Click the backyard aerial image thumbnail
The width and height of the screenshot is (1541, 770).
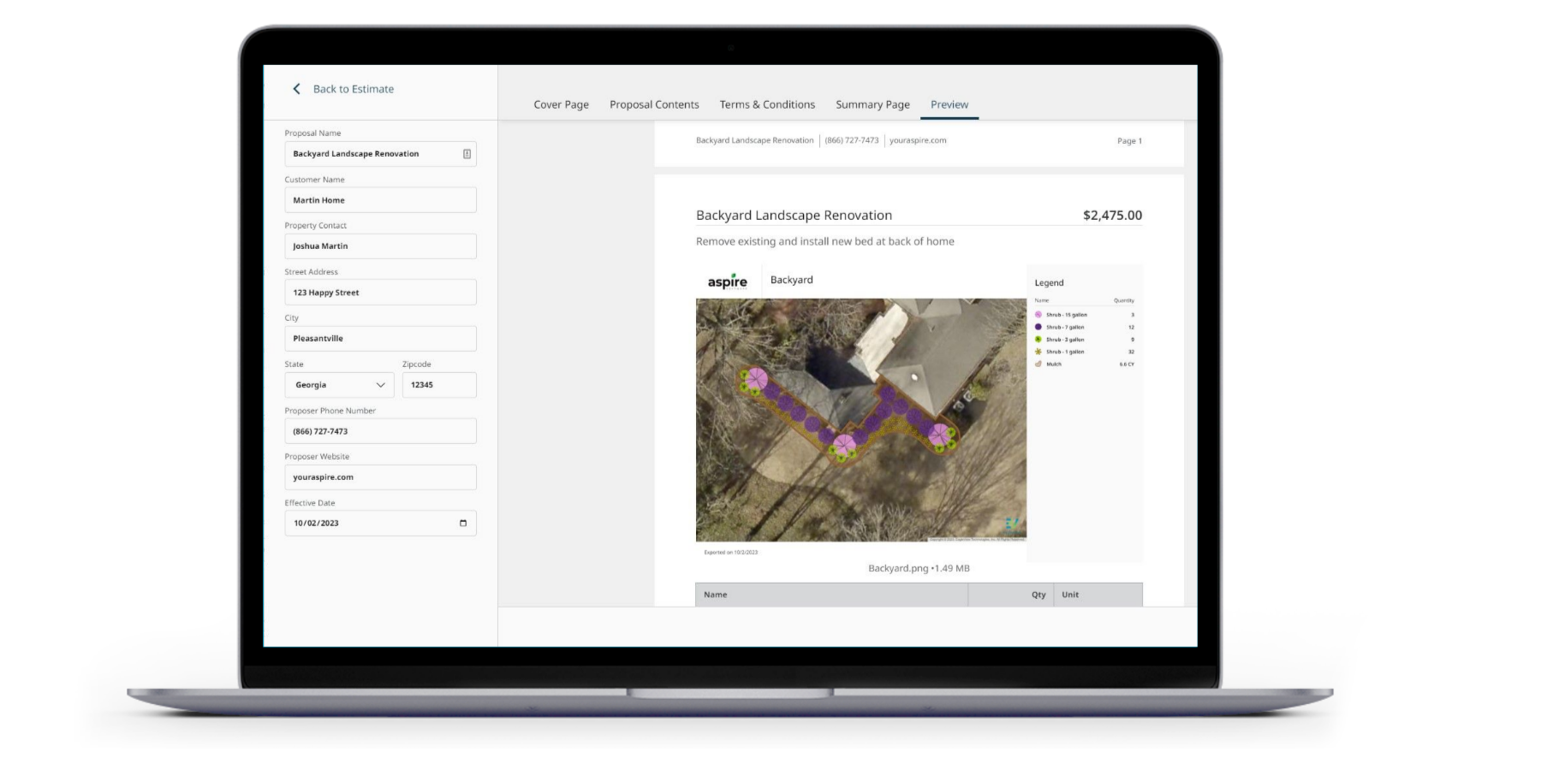860,419
